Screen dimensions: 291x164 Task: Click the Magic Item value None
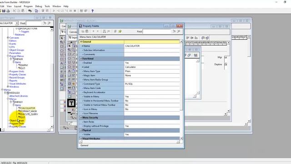tap(152, 76)
